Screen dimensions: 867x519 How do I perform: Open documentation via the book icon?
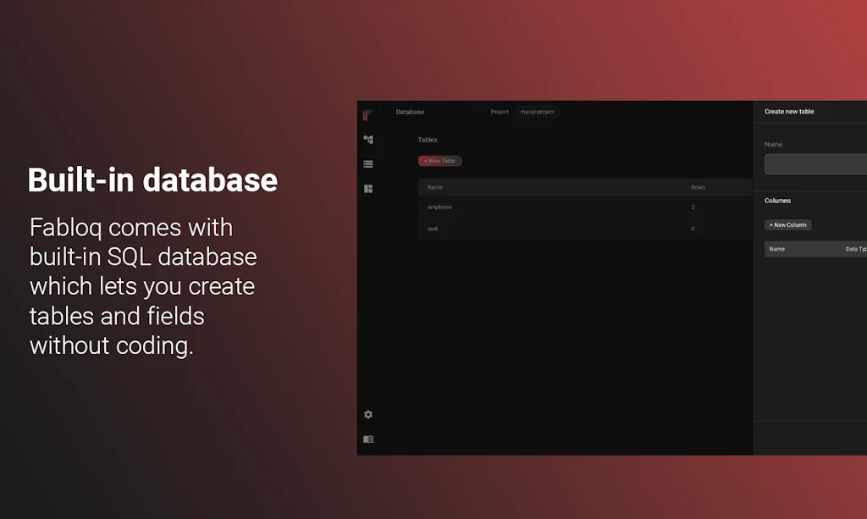(368, 439)
